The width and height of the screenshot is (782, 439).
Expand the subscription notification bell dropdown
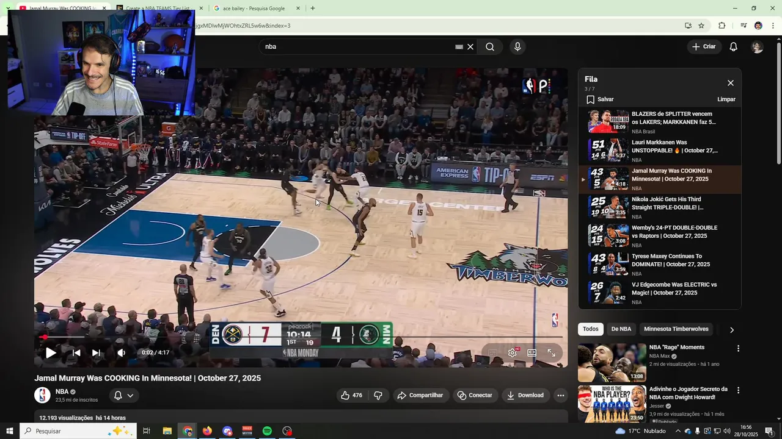click(x=124, y=395)
